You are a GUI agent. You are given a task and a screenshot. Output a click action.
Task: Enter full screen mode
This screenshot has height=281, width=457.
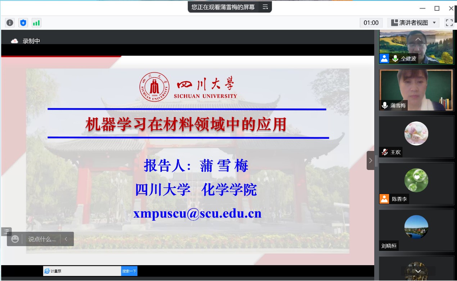point(449,23)
